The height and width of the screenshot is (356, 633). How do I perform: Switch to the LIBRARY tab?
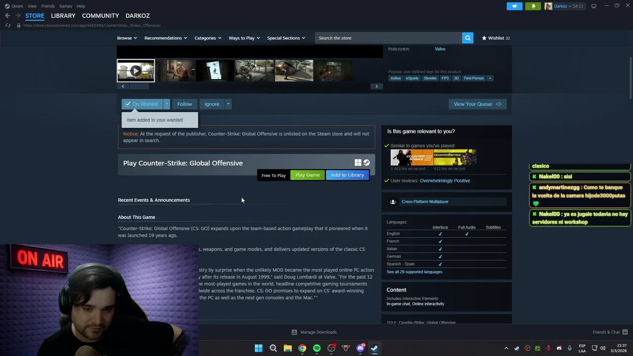[63, 16]
